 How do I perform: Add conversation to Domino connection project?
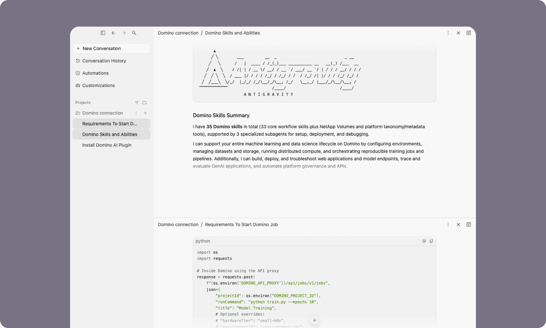tap(145, 113)
